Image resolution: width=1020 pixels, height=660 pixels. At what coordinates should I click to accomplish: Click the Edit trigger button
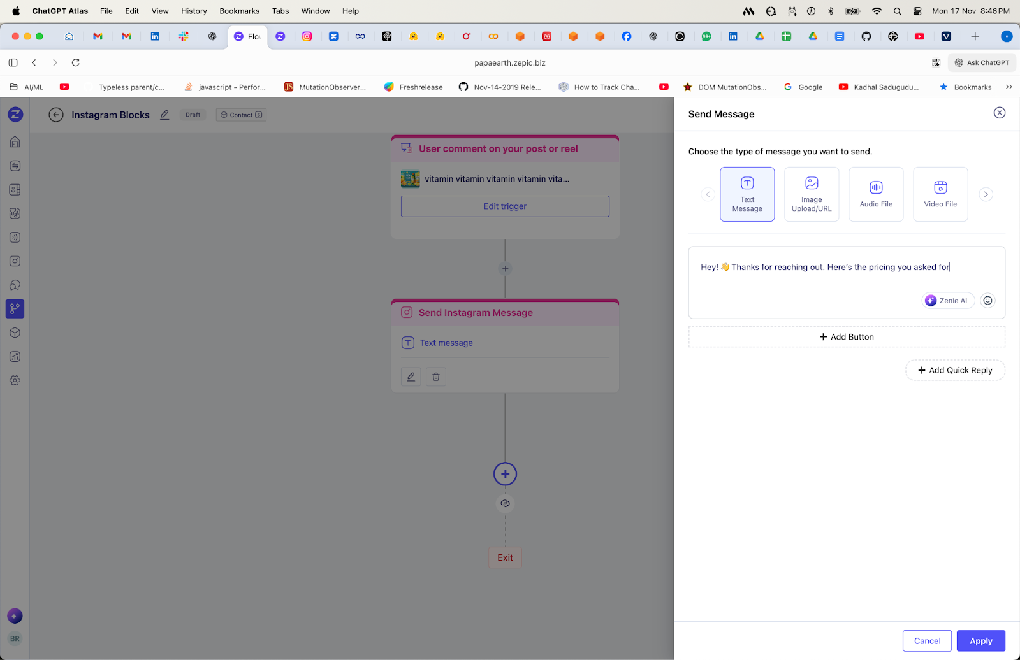point(505,206)
